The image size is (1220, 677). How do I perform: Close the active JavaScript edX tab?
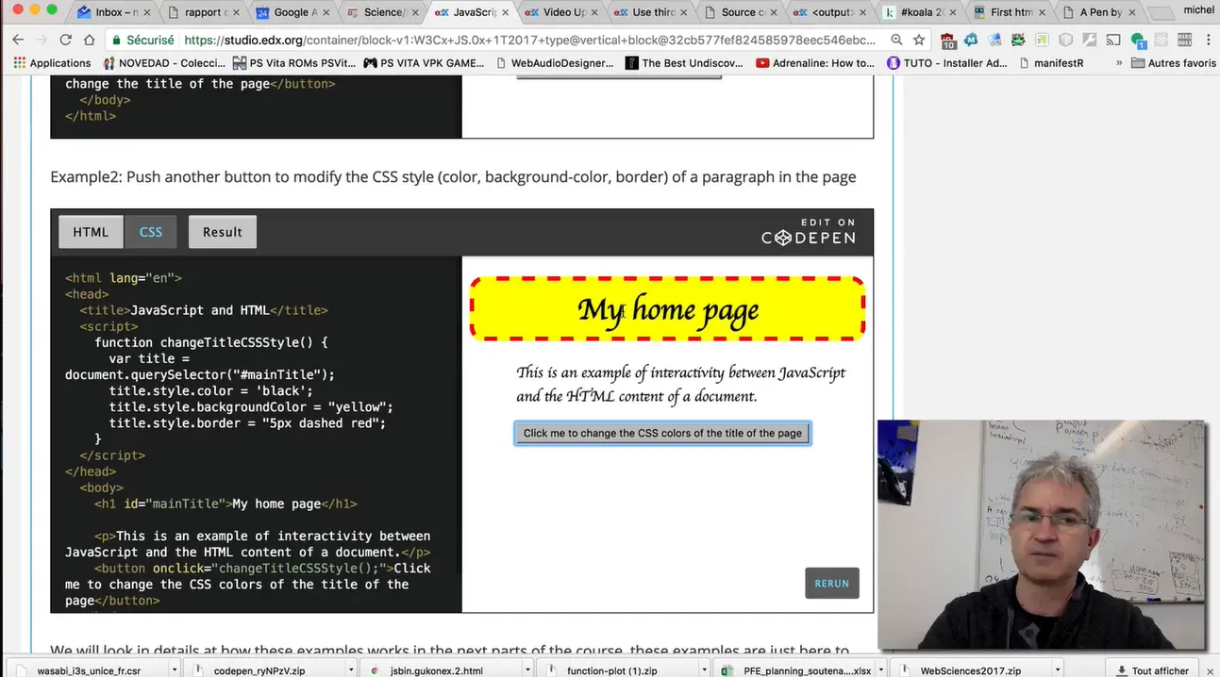tap(506, 12)
